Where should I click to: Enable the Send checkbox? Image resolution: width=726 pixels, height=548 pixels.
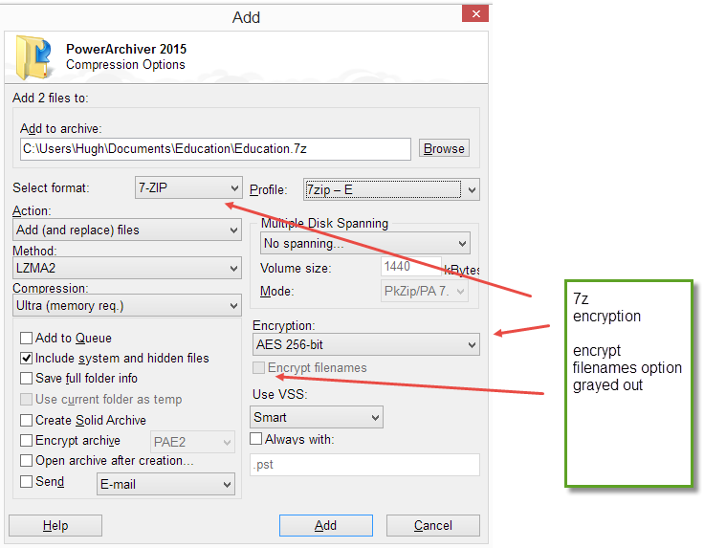pos(27,481)
